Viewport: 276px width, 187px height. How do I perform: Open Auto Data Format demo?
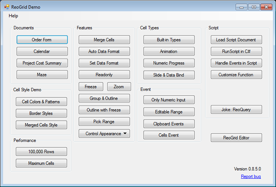tap(104, 51)
